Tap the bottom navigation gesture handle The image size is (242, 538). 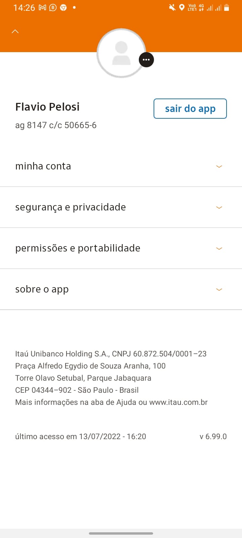pos(121,533)
